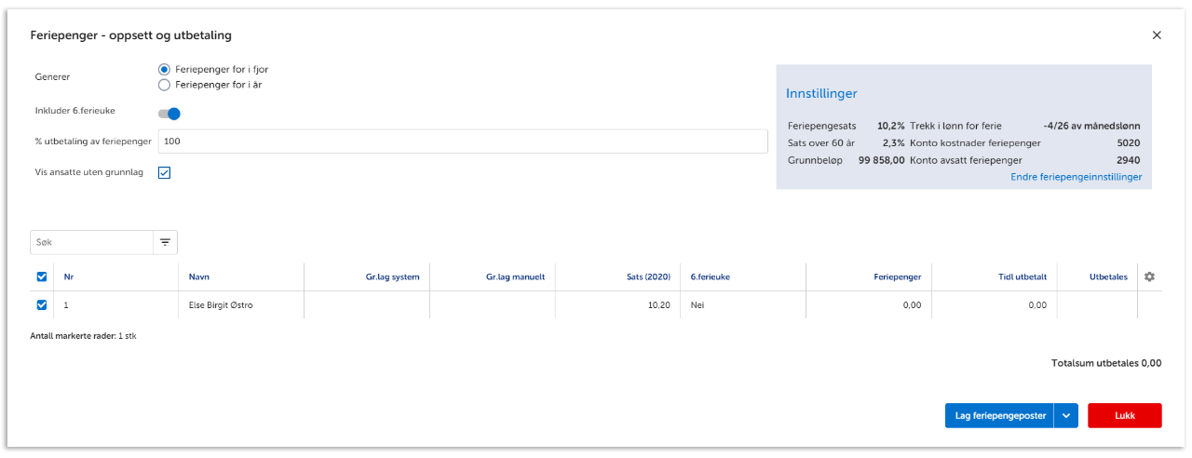Viewport: 1192px width, 458px height.
Task: Focus the 'Søk' search field
Action: tap(91, 242)
